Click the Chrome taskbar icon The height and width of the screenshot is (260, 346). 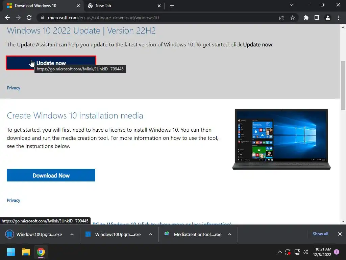[x=41, y=252]
